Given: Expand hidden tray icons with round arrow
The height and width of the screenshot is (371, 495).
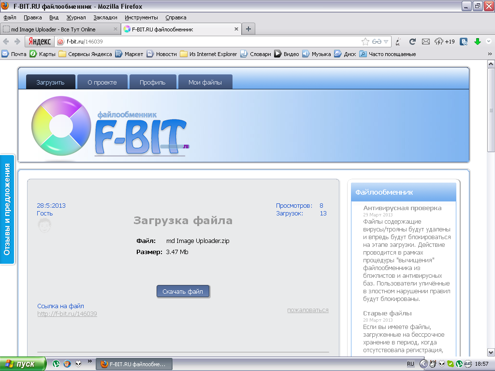Looking at the screenshot, I should pyautogui.click(x=423, y=364).
